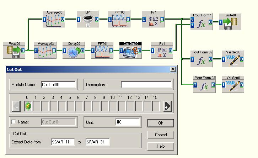This screenshot has width=258, height=158.
Task: Click the Cancel button
Action: click(x=161, y=135)
